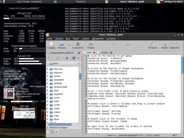Screen dimensions: 184x138
Task: Click the Найти search icon
Action: coord(164,44)
